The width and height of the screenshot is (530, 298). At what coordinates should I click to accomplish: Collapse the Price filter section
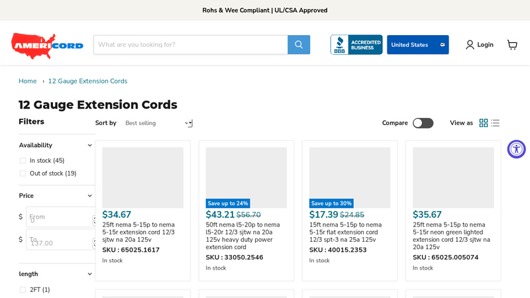tap(90, 196)
